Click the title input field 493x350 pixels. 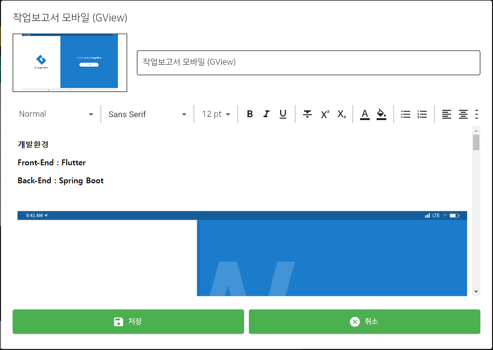(x=308, y=63)
